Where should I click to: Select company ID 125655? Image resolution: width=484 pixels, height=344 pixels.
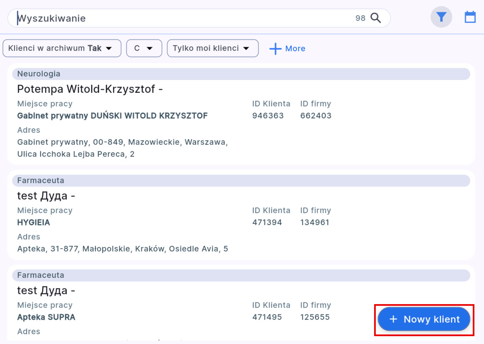pyautogui.click(x=315, y=317)
